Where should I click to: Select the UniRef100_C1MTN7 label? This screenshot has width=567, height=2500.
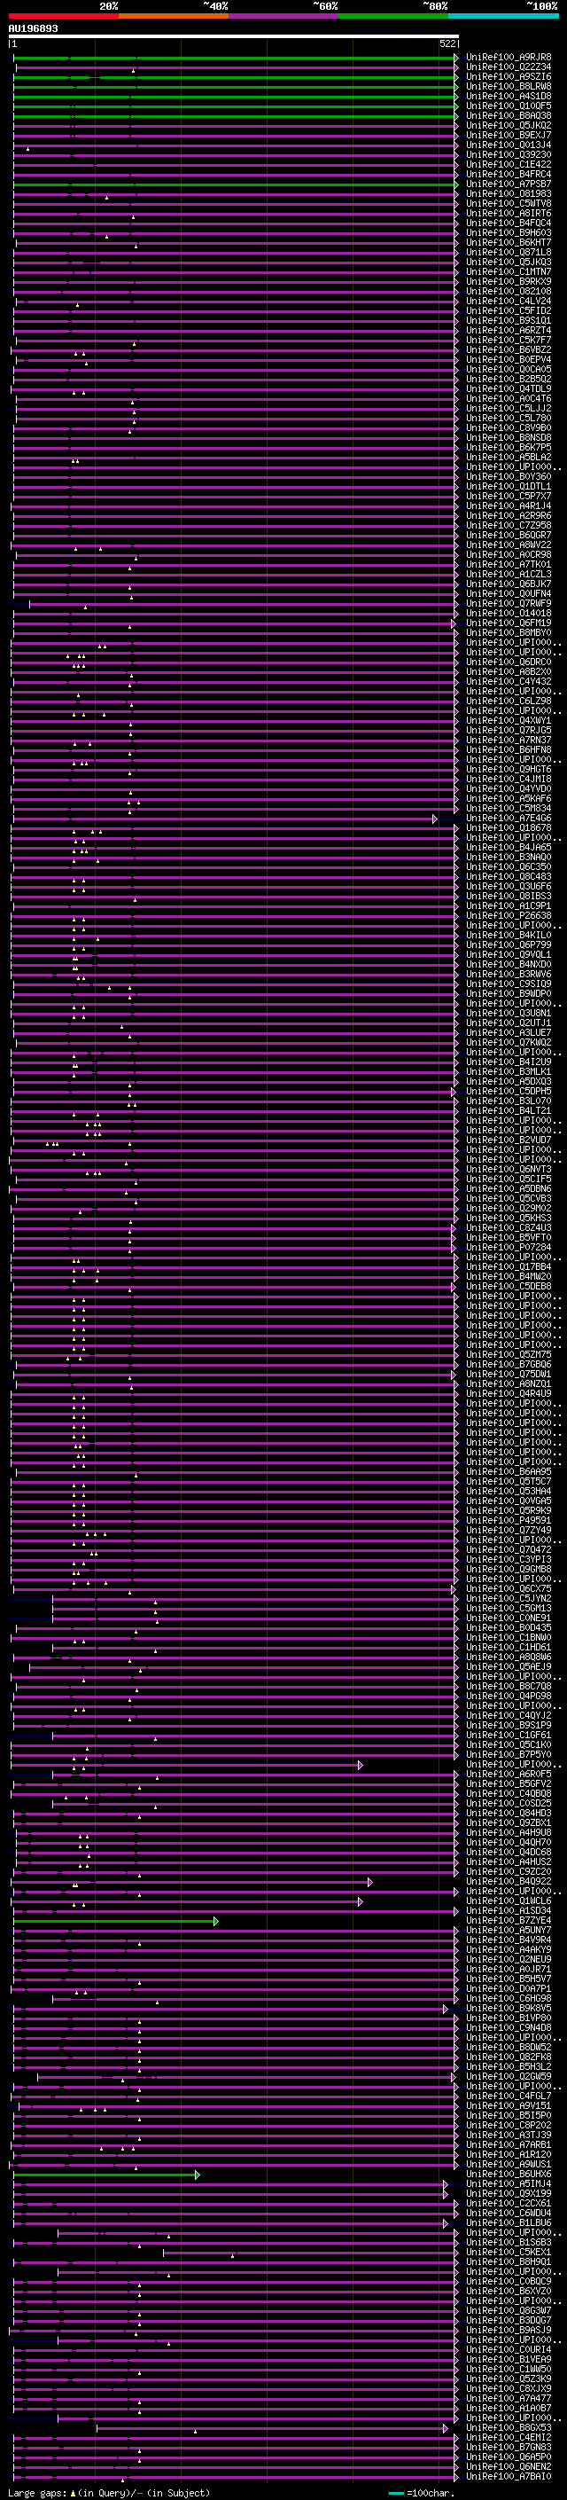pos(508,271)
